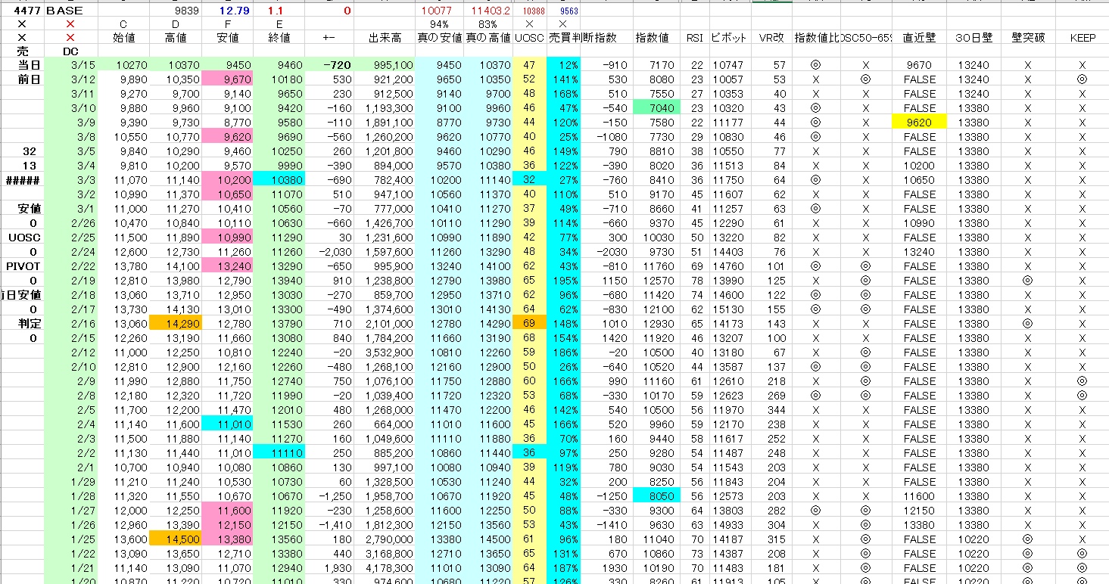This screenshot has width=1109, height=584.
Task: Click the yellow highlighted 9620 cell
Action: pos(919,123)
